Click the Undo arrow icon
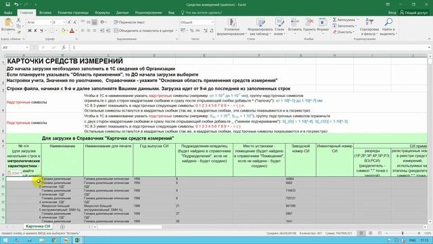The width and height of the screenshot is (433, 244). click(x=16, y=5)
